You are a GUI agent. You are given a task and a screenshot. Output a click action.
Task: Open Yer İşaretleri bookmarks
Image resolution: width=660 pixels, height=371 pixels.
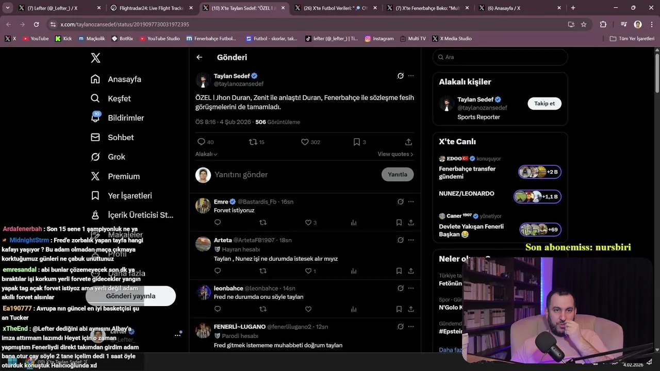coord(121,196)
